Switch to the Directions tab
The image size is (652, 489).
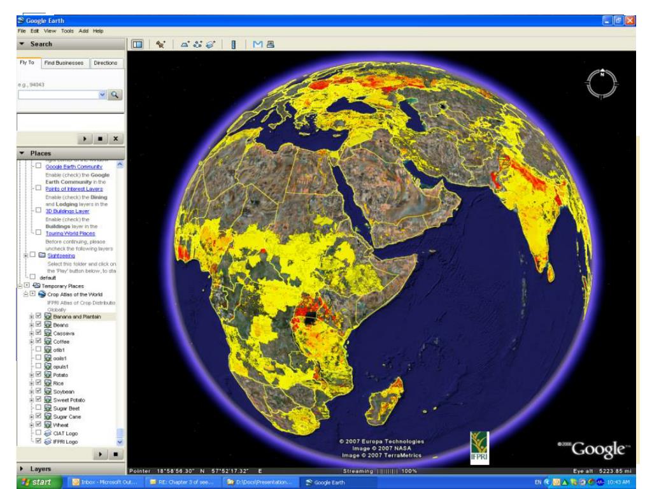104,64
